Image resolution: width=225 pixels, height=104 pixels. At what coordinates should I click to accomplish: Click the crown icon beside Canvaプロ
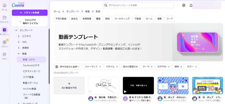(x=20, y=22)
